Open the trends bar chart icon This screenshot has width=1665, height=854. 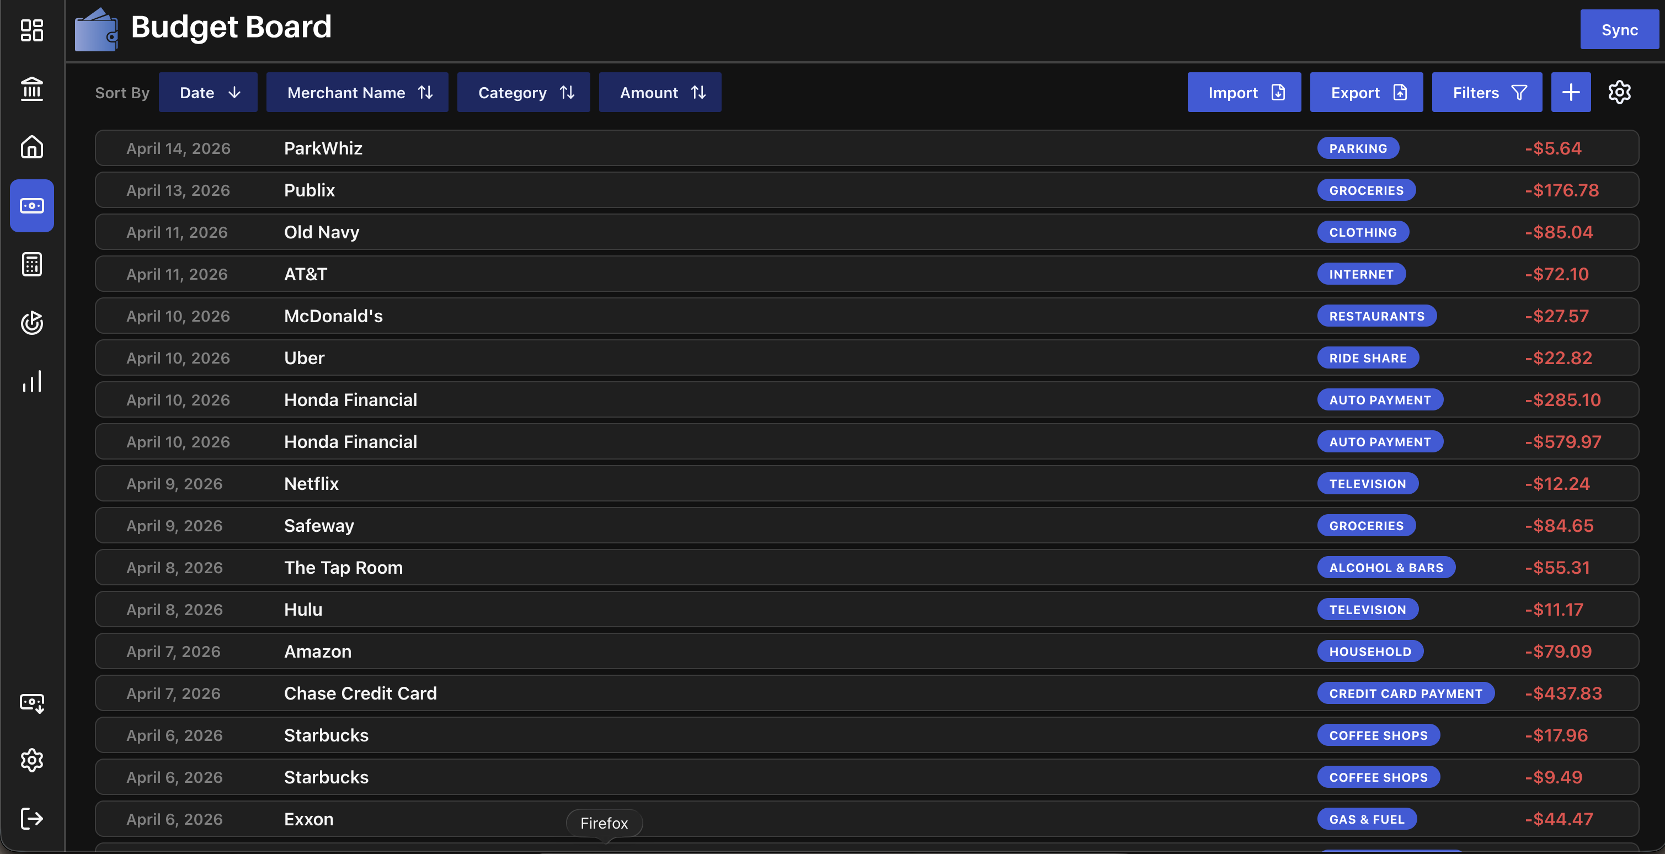tap(31, 381)
